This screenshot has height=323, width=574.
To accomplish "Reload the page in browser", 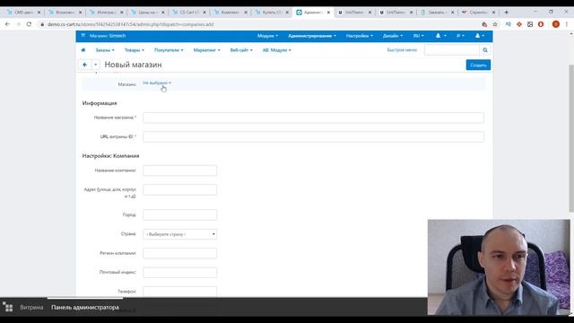I will [x=29, y=24].
